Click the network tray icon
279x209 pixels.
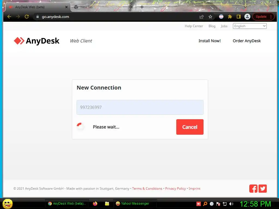225,204
